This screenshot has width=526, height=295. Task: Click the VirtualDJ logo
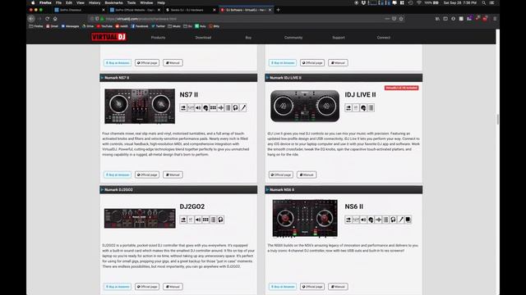pos(108,37)
